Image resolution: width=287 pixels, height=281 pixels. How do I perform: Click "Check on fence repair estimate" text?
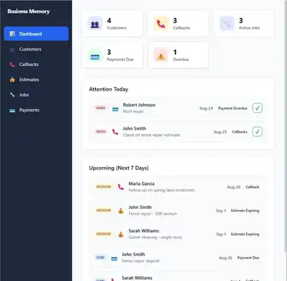tap(151, 135)
